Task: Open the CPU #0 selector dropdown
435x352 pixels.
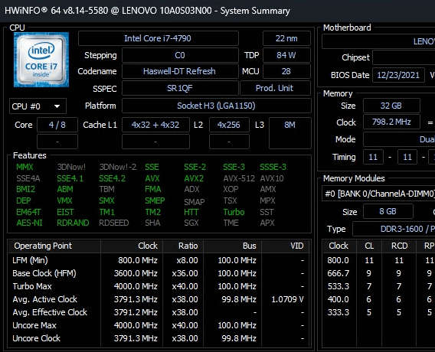Action: pos(38,106)
